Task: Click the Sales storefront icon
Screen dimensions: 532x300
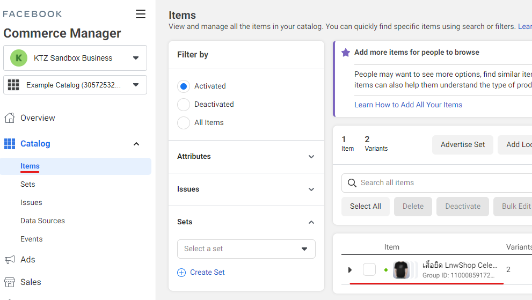Action: point(10,282)
